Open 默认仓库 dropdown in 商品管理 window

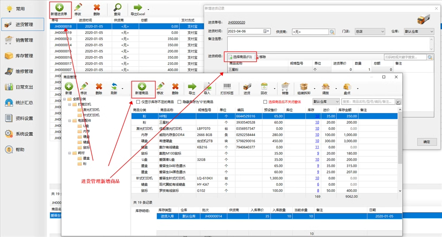click(326, 102)
